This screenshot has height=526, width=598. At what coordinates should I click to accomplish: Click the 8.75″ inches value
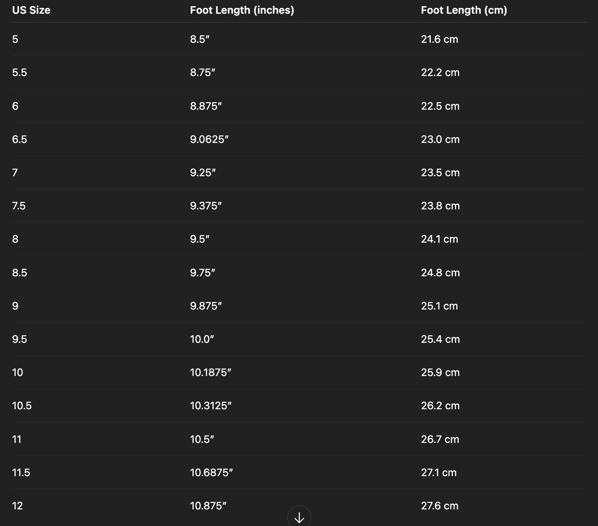[x=203, y=72]
